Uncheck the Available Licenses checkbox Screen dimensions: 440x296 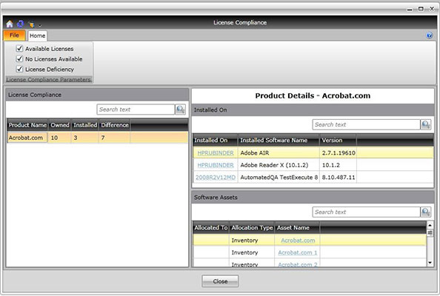click(19, 49)
